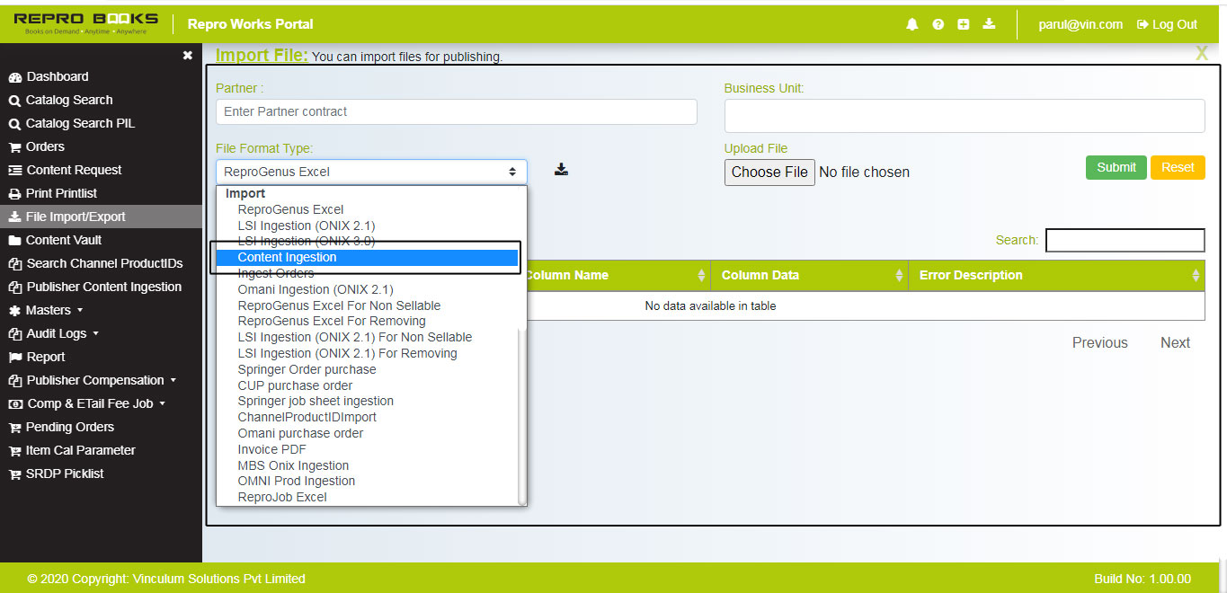Click the help question mark icon

pyautogui.click(x=938, y=24)
